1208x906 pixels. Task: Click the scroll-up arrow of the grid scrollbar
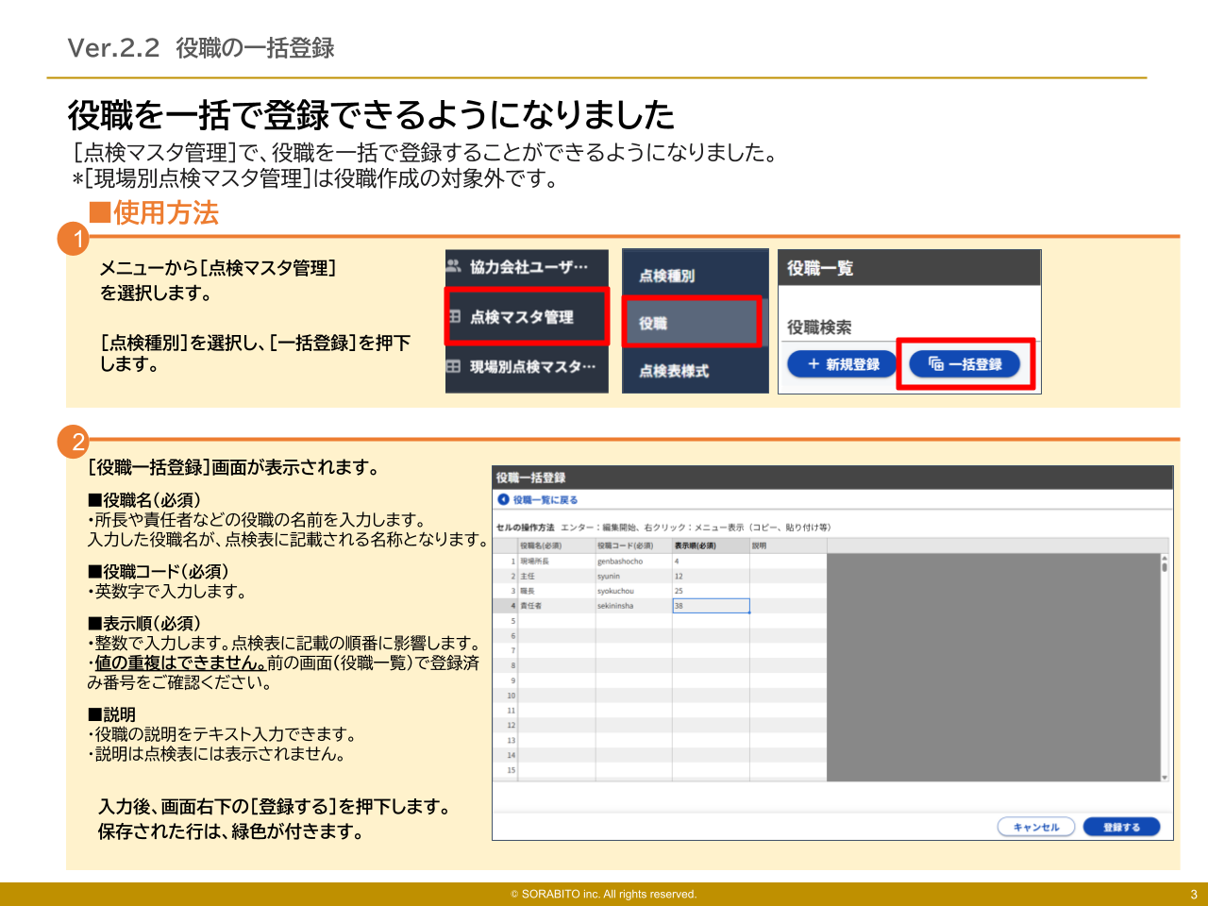click(1165, 559)
